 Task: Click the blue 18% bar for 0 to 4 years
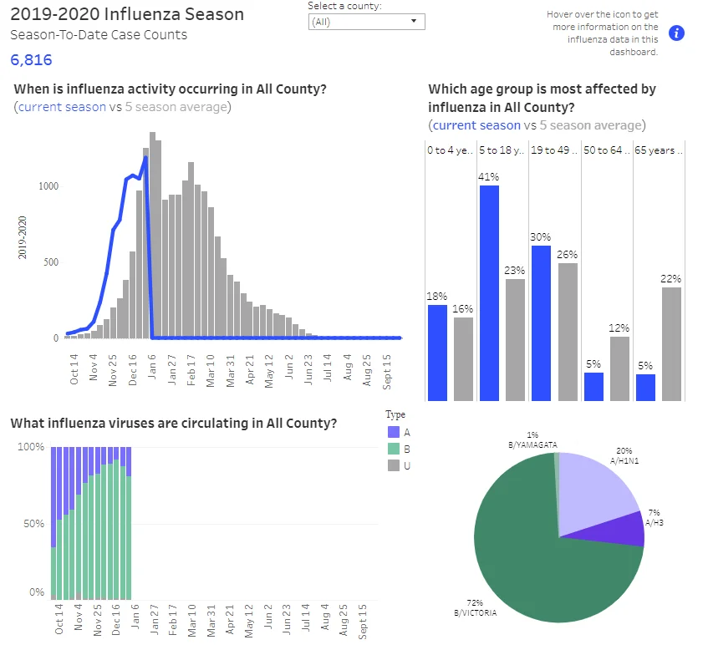tap(437, 353)
